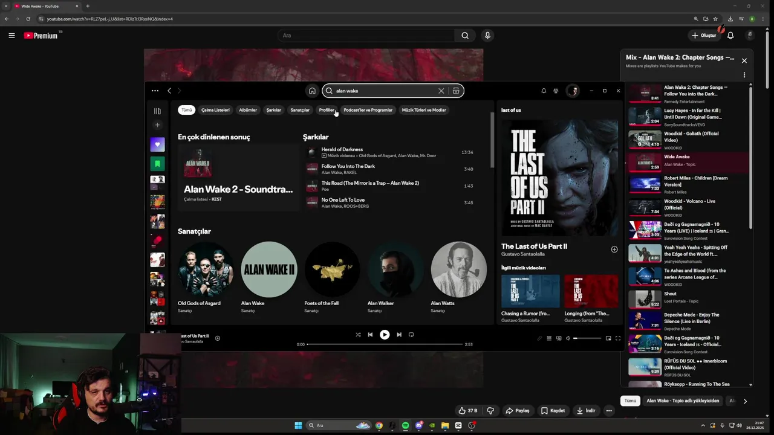Close the YouTube Mix playlist panel
The width and height of the screenshot is (774, 435).
pos(744,60)
